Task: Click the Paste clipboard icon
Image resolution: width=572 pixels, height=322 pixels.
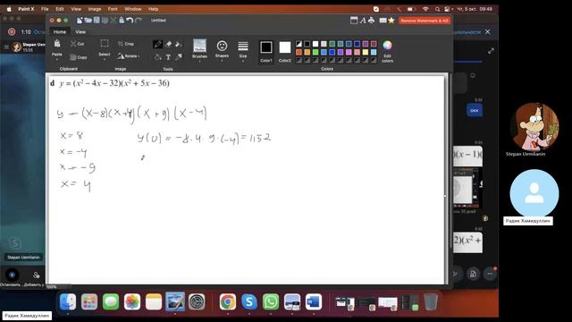Action: coord(57,44)
